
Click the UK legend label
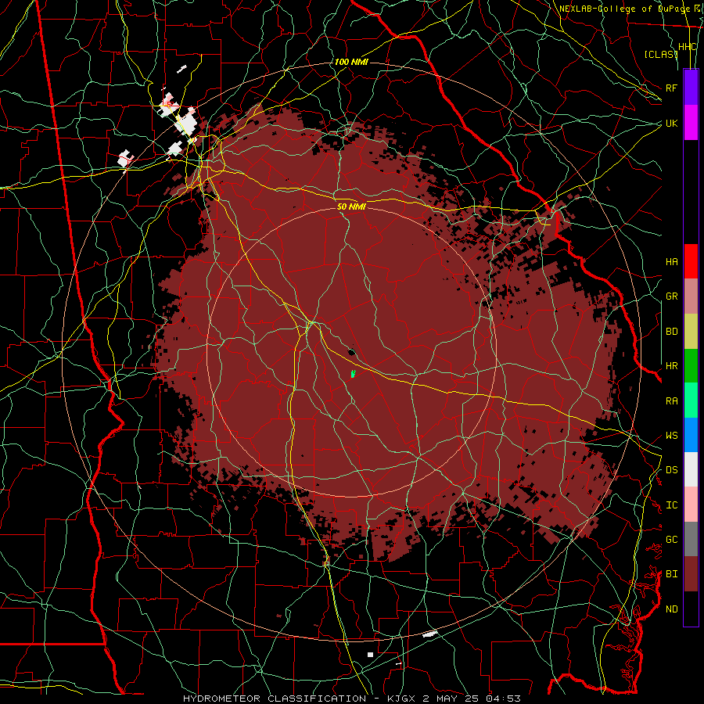click(x=671, y=123)
